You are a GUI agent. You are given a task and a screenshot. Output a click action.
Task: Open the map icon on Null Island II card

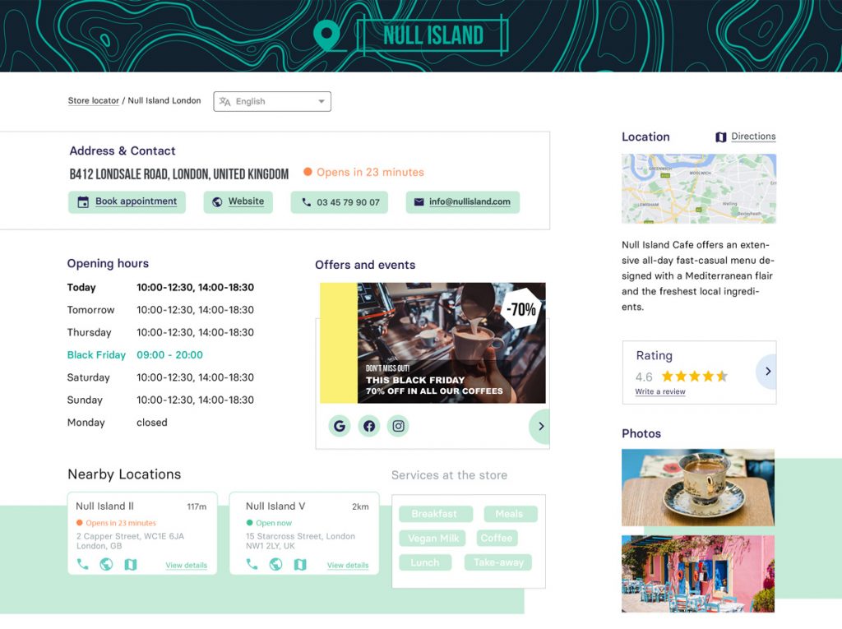(x=131, y=564)
